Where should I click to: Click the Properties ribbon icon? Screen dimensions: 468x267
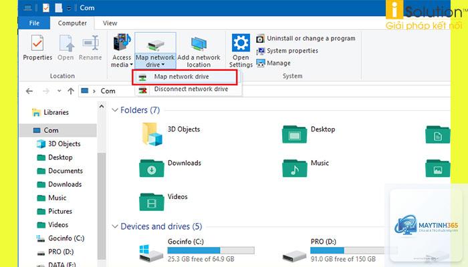click(x=37, y=43)
